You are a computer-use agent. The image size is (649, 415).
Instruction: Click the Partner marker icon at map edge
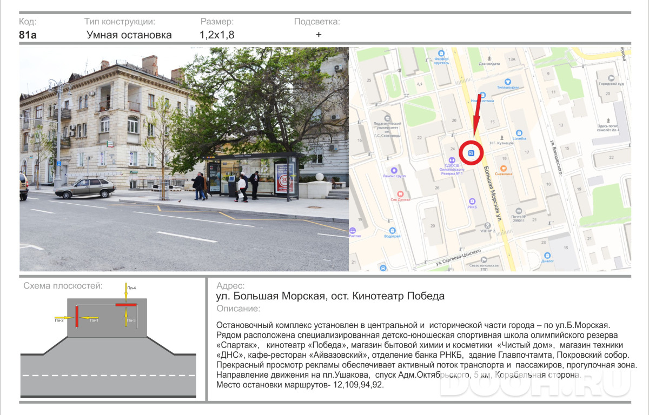[x=353, y=230]
